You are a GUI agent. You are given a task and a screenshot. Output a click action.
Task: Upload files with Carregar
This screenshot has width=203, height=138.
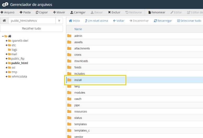coord(78,12)
